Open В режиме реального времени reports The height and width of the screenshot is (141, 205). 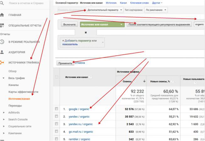(x=24, y=42)
